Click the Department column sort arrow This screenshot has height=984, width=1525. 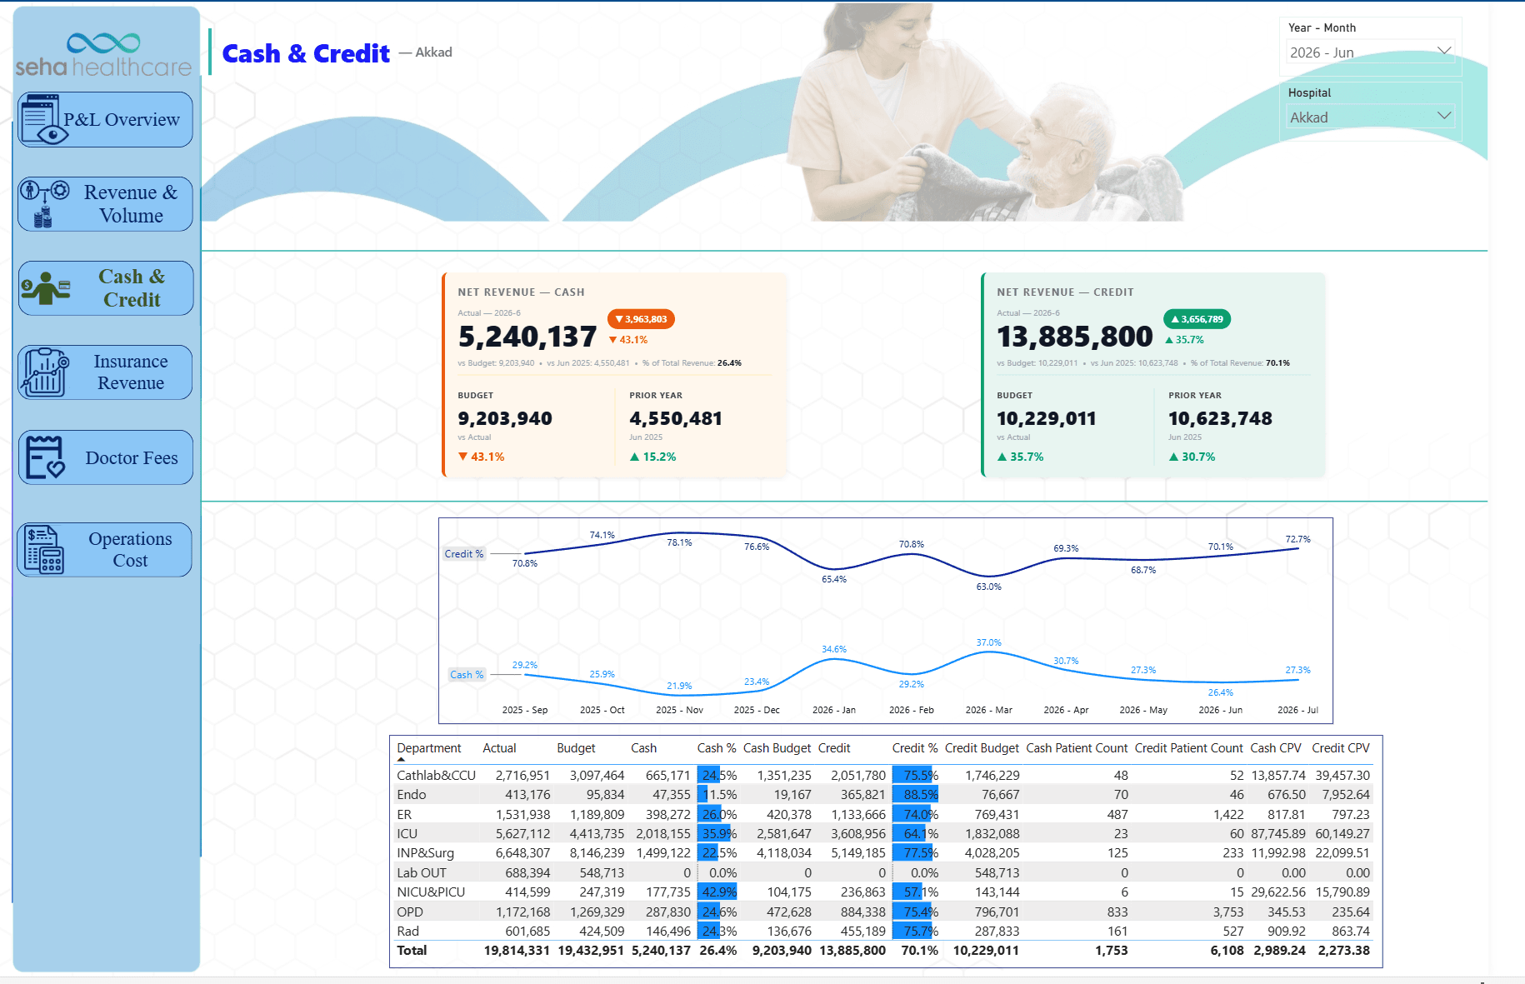401,760
